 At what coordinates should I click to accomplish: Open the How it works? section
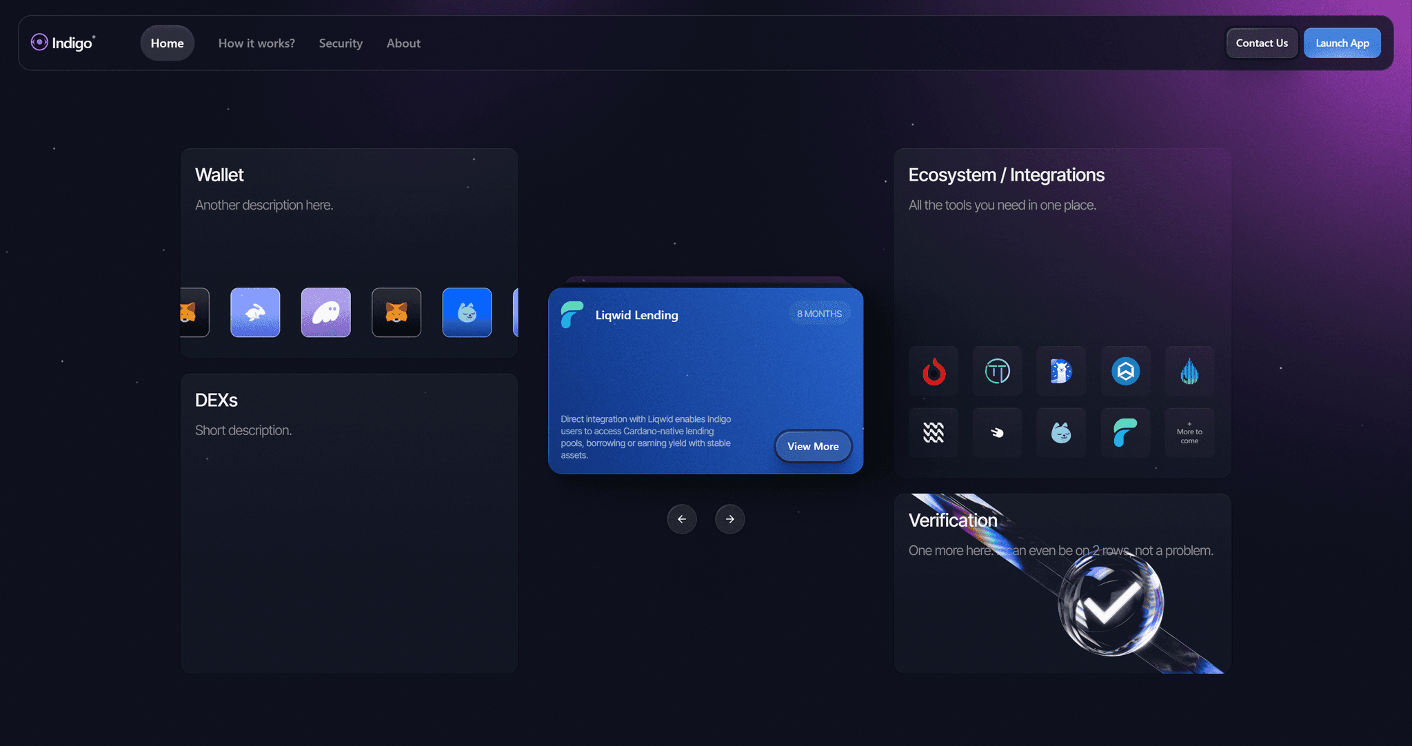(256, 43)
